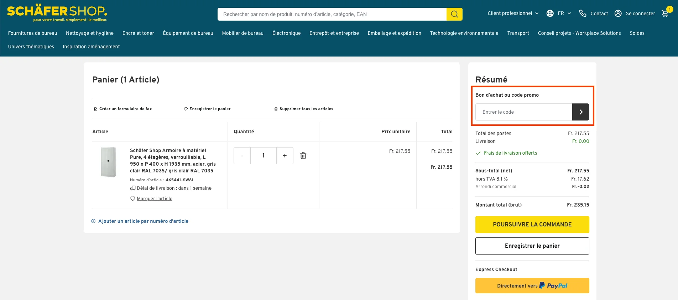Open Mobilier de bureau menu
This screenshot has height=300, width=678.
[243, 33]
